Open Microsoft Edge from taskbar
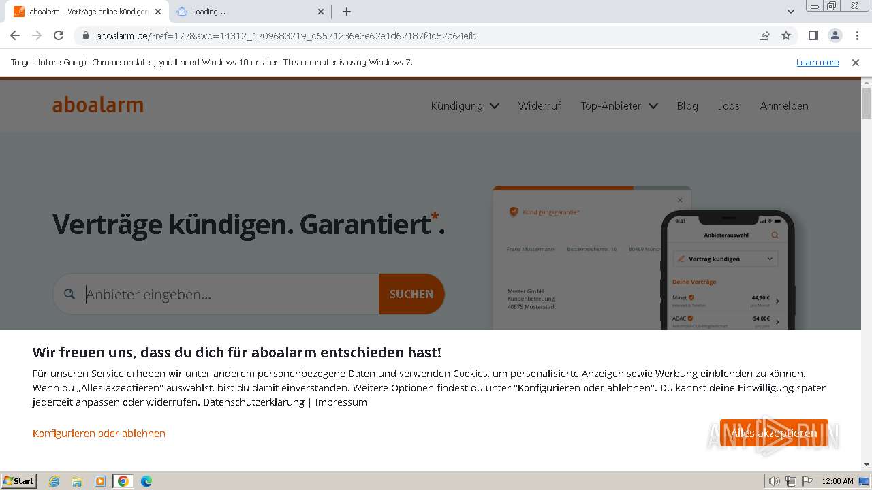 click(146, 481)
